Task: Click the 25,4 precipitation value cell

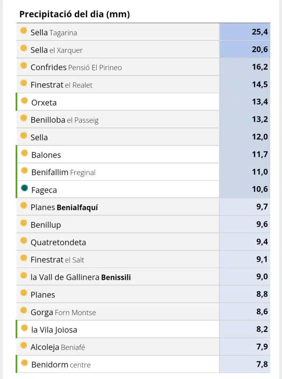Action: tap(245, 32)
